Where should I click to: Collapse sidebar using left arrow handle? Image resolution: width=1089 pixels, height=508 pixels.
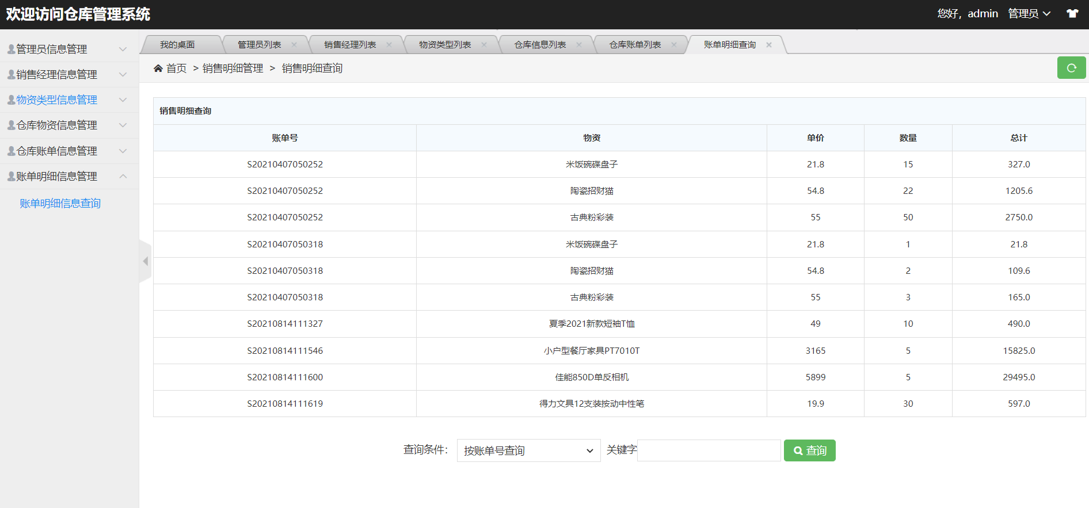point(145,261)
